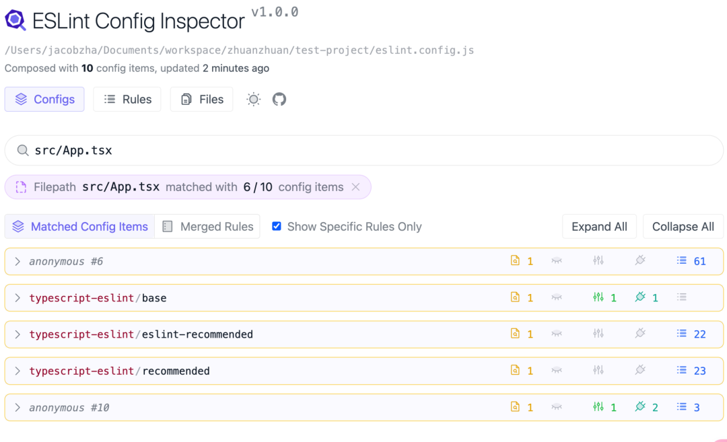Open the GitHub repository icon
This screenshot has width=727, height=442.
(x=279, y=99)
